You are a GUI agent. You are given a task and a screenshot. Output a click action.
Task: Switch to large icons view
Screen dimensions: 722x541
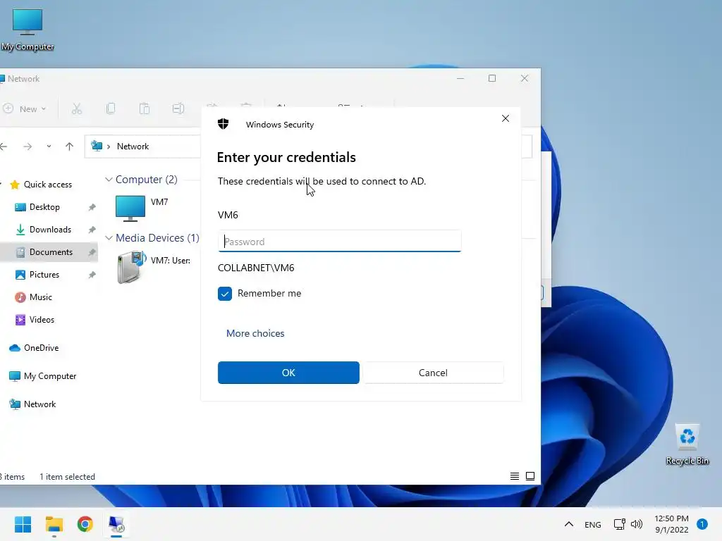(530, 476)
